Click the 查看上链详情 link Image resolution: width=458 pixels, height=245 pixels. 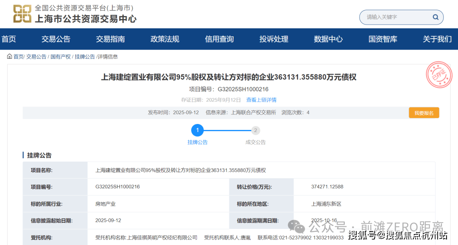coord(261,100)
